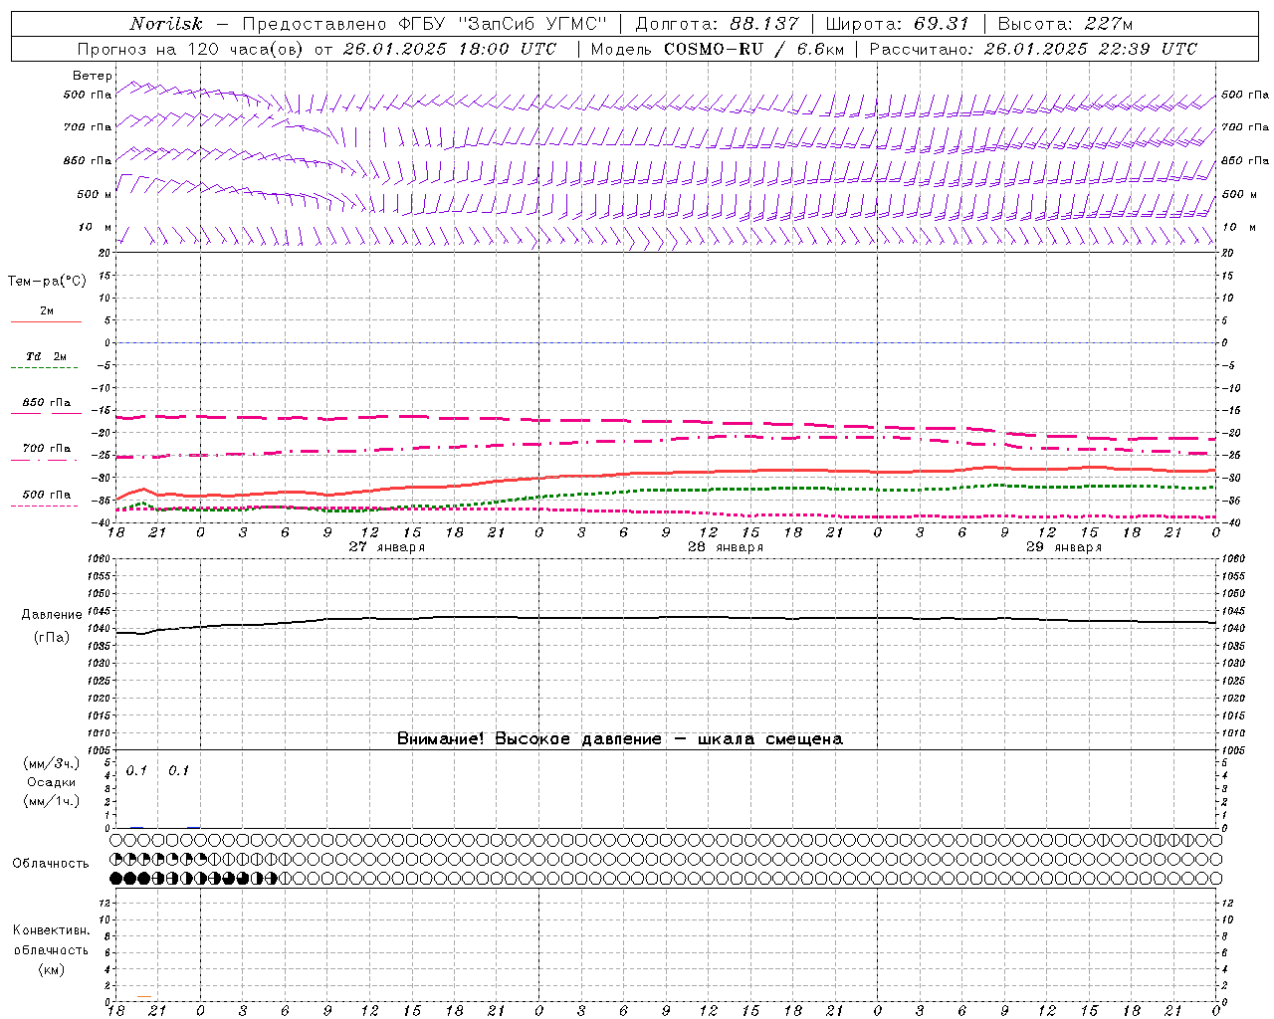
Task: Click the 'Осадки' precipitation label
Action: (x=52, y=782)
